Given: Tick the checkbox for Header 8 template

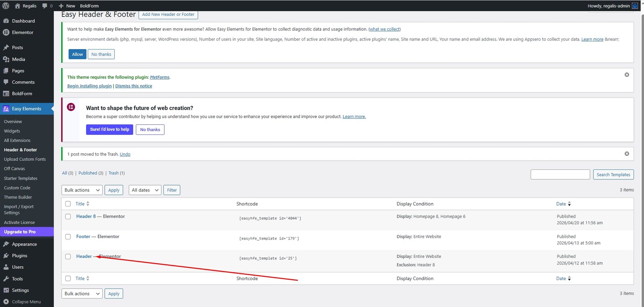Looking at the screenshot, I should click(x=68, y=216).
